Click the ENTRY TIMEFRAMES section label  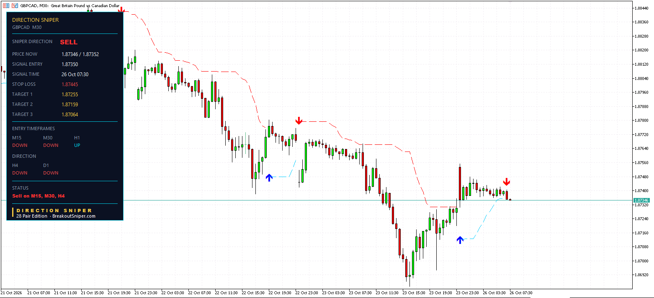[33, 128]
